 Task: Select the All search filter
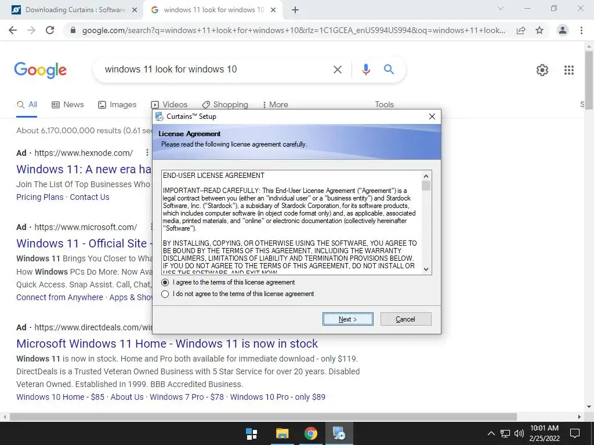point(27,105)
